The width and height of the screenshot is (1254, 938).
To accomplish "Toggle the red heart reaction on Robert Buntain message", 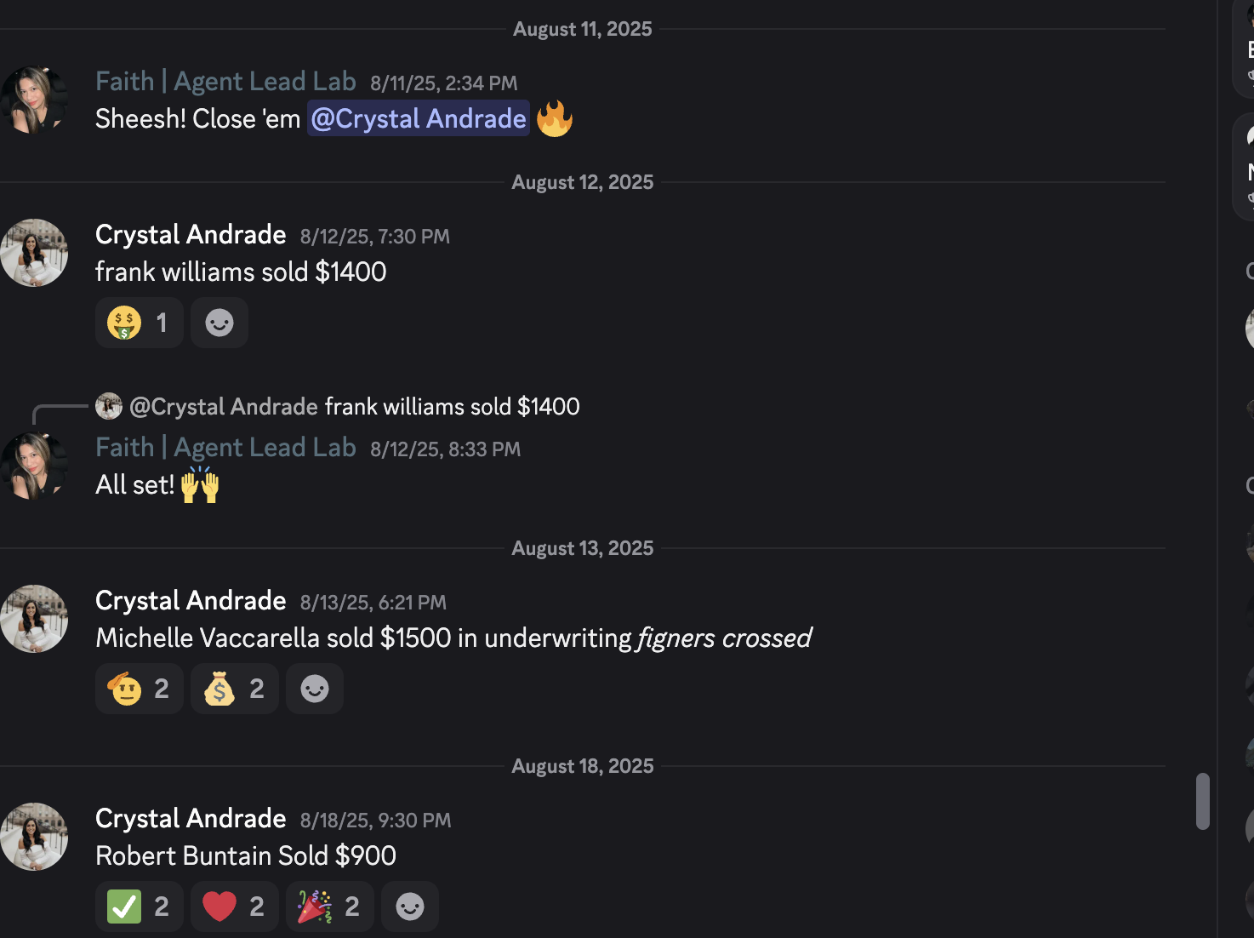I will 235,907.
